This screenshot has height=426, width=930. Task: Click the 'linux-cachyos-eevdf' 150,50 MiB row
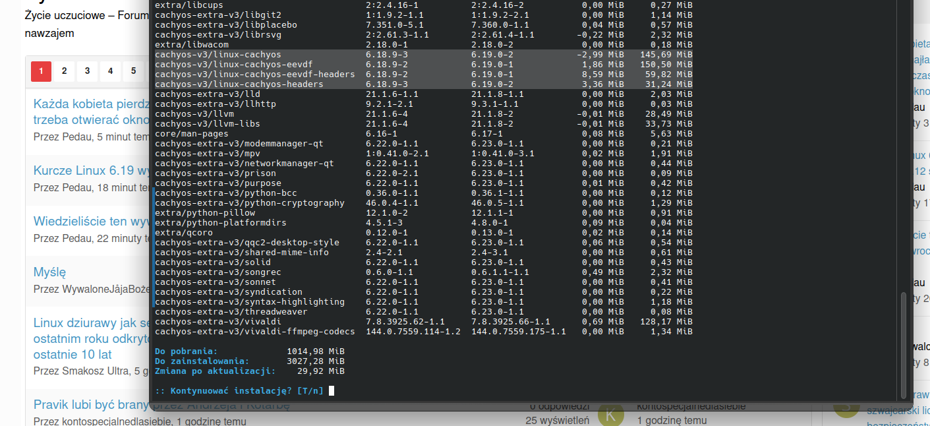424,65
